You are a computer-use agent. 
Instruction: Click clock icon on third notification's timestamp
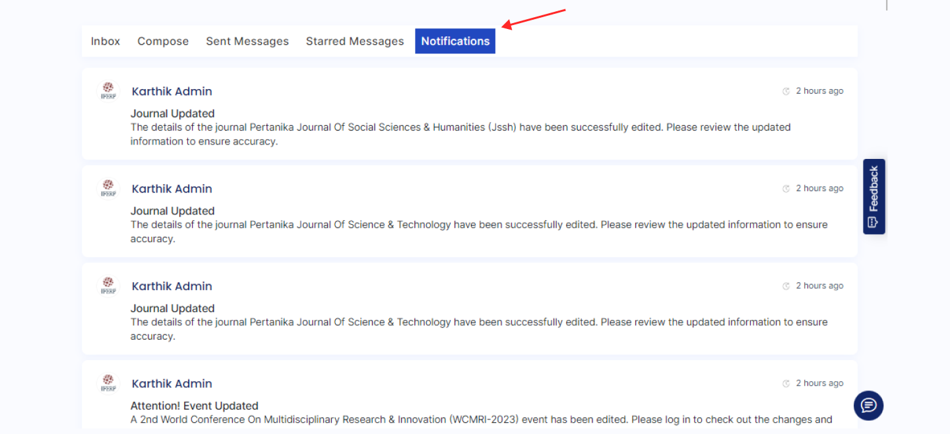[x=786, y=286]
